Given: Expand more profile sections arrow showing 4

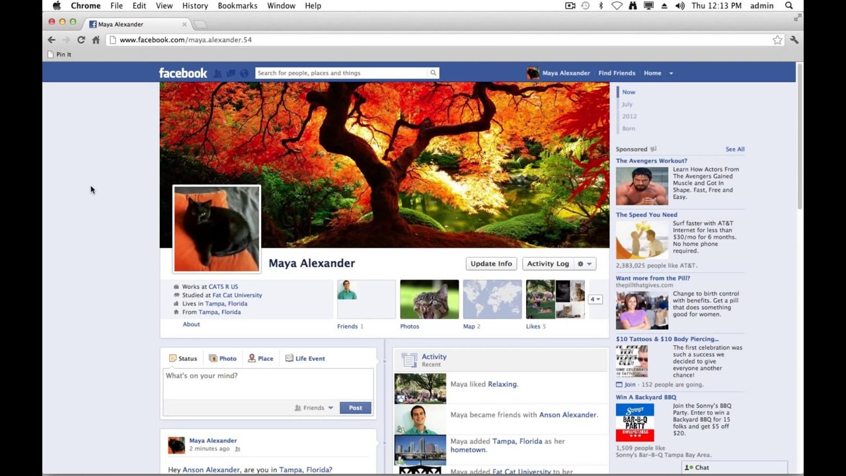Looking at the screenshot, I should 596,299.
